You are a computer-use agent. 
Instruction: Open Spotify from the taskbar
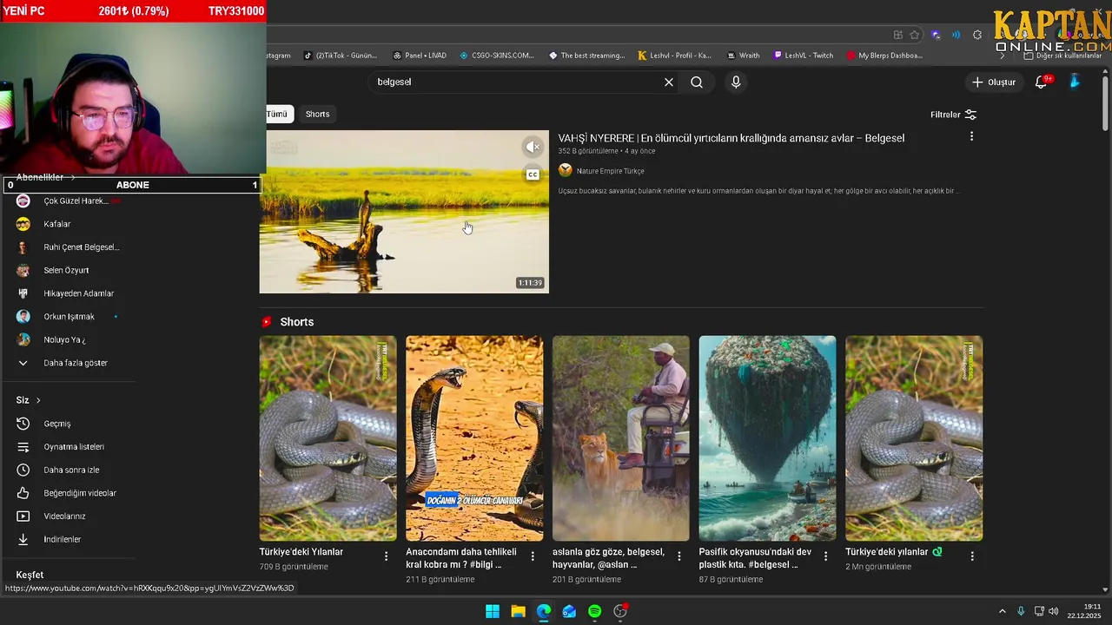594,611
